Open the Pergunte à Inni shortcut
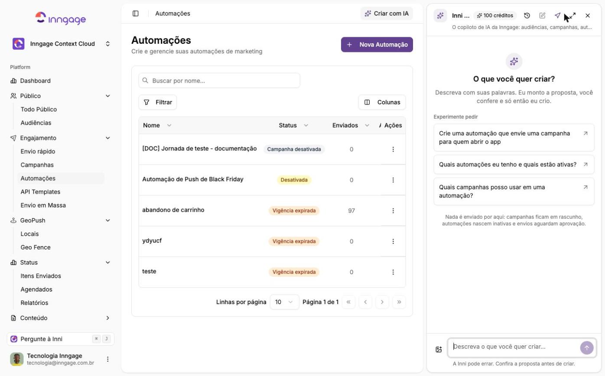This screenshot has height=376, width=605. (x=61, y=339)
